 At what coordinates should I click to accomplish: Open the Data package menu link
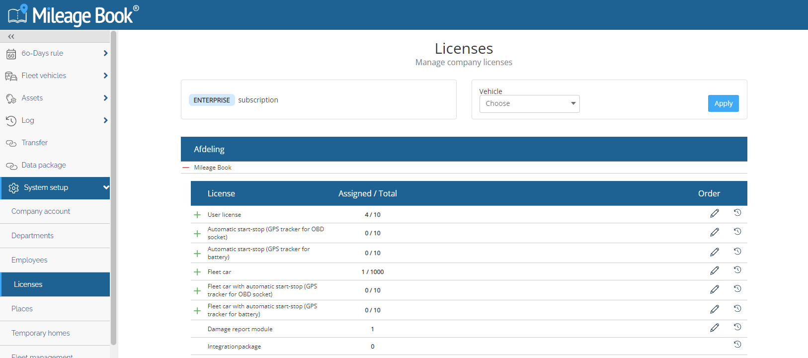(44, 165)
